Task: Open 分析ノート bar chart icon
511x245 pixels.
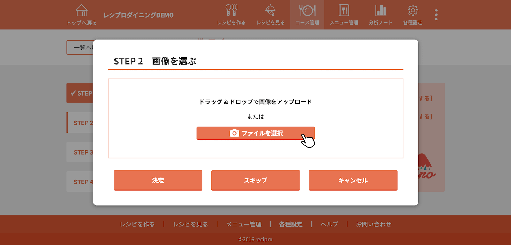Action: tap(380, 11)
